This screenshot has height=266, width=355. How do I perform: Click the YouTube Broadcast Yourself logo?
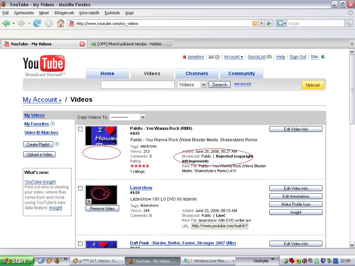click(x=44, y=65)
